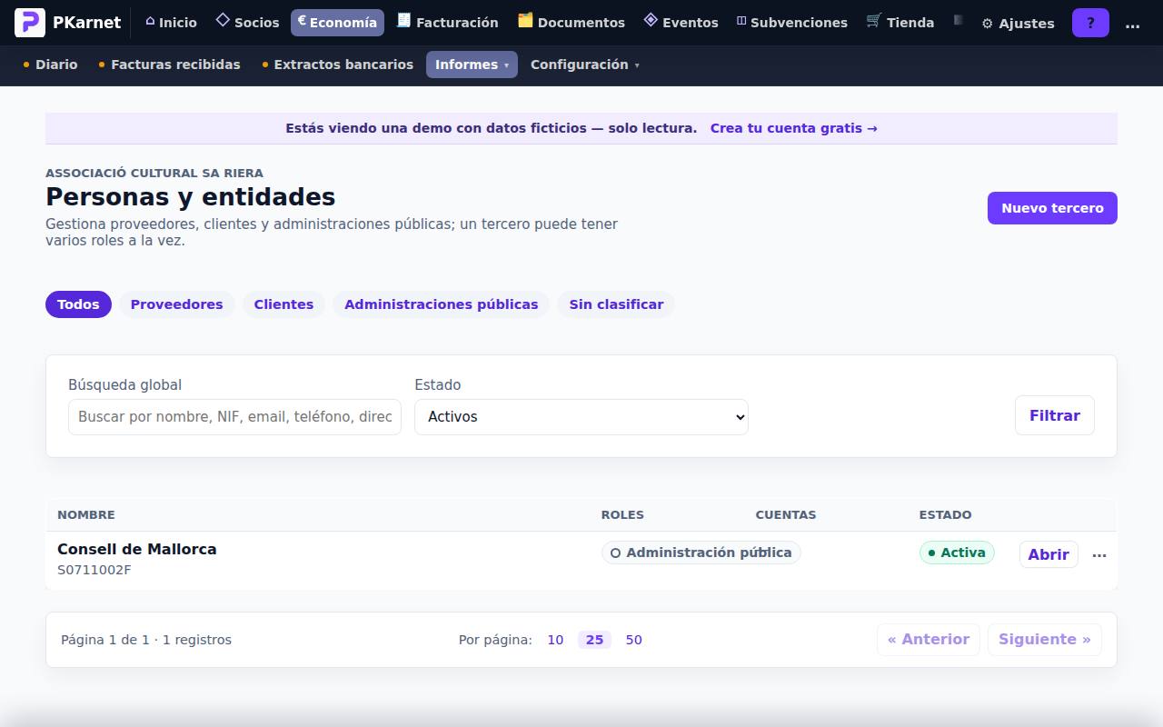Go to « Anterior page

coord(928,640)
